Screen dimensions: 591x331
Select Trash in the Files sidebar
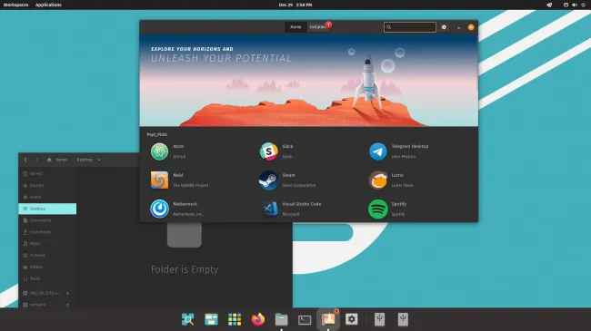(47, 278)
